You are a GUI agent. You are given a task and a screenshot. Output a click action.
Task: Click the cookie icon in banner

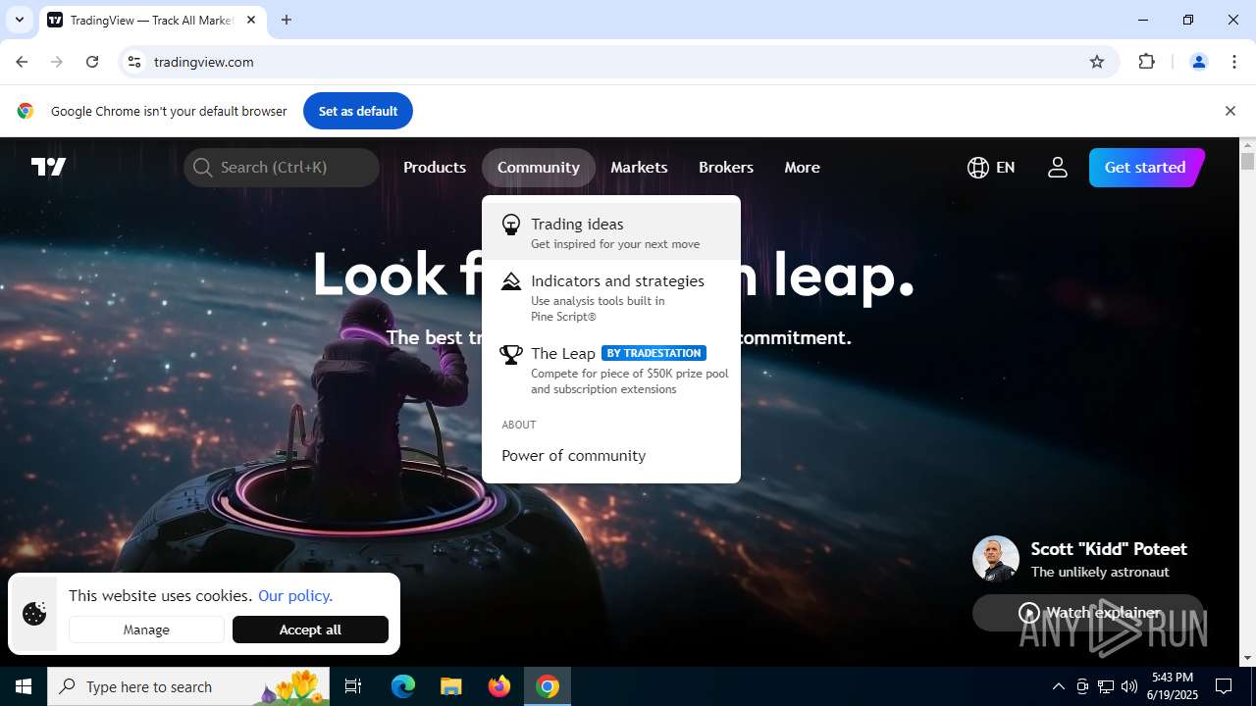click(x=34, y=614)
